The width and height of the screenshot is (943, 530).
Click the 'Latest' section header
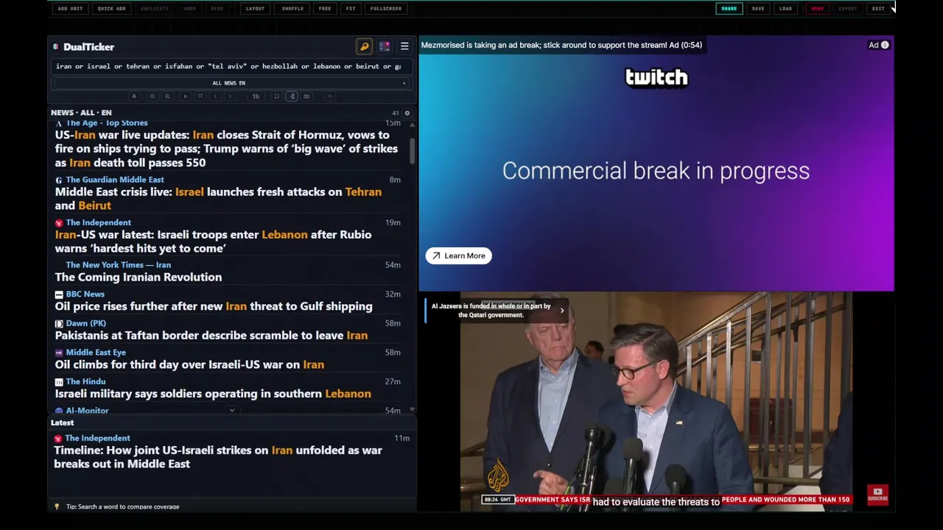coord(62,423)
